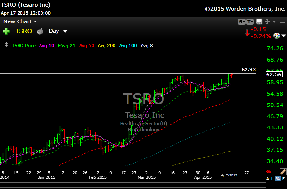The height and width of the screenshot is (189, 287).
Task: Click the -0.24% percent change value
Action: click(261, 36)
